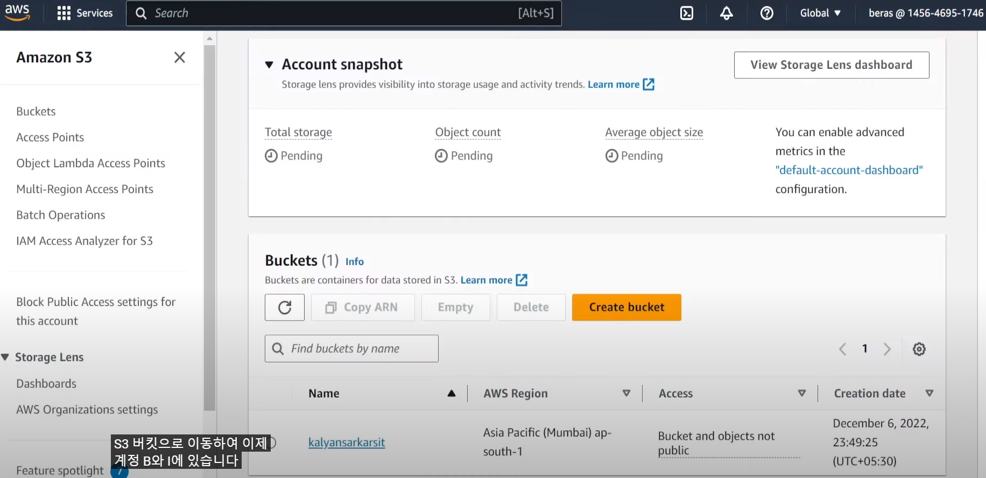
Task: Open the table preferences gear icon
Action: pos(919,349)
